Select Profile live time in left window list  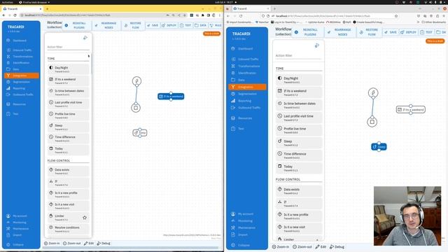pyautogui.click(x=69, y=115)
